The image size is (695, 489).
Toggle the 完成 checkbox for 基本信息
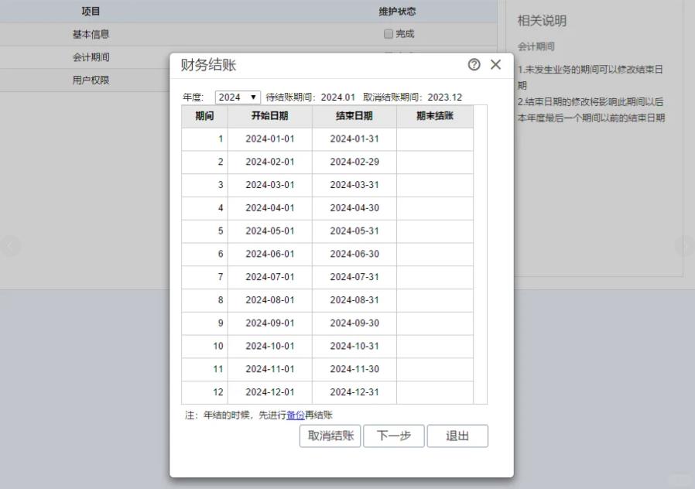[389, 34]
